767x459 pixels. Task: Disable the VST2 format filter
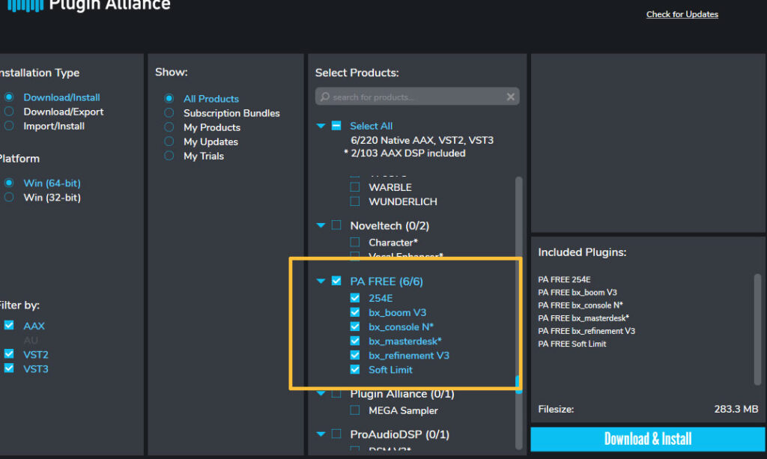pyautogui.click(x=9, y=354)
